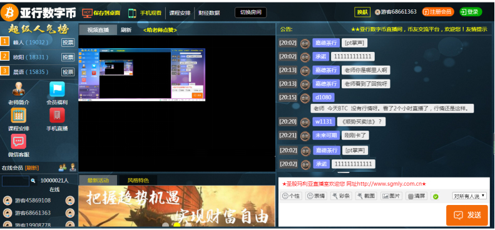Screen dimensions: 495x230
Task: Click avatar icon left of 游客45869108
Action: point(8,201)
